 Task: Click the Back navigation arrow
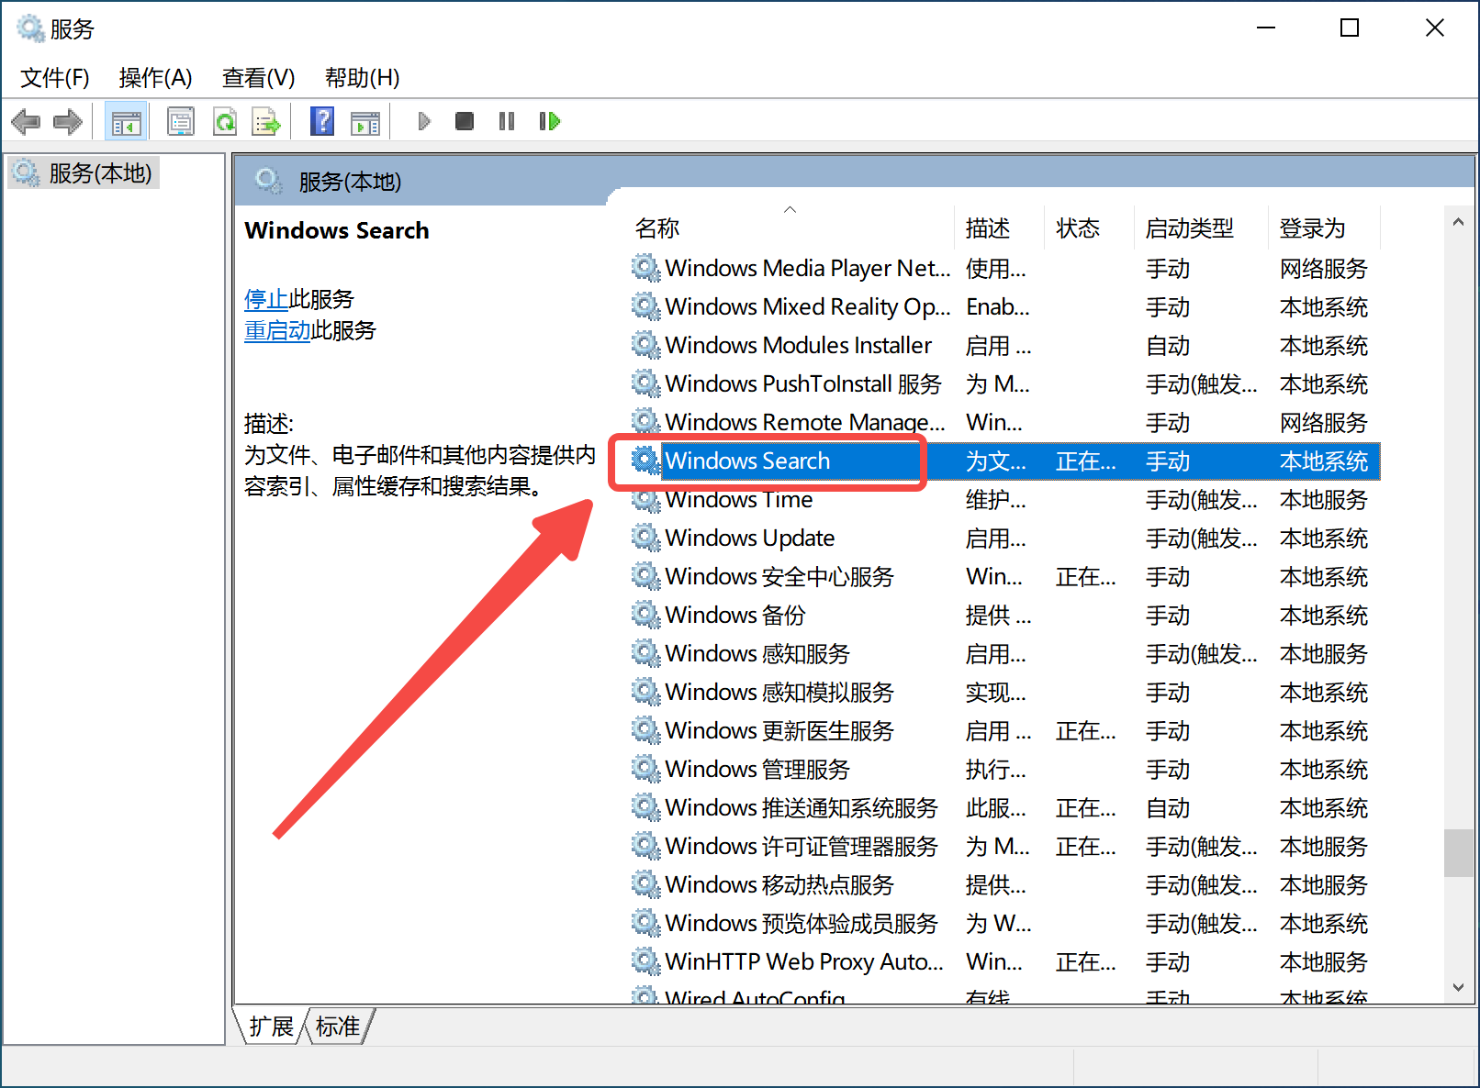pyautogui.click(x=26, y=120)
